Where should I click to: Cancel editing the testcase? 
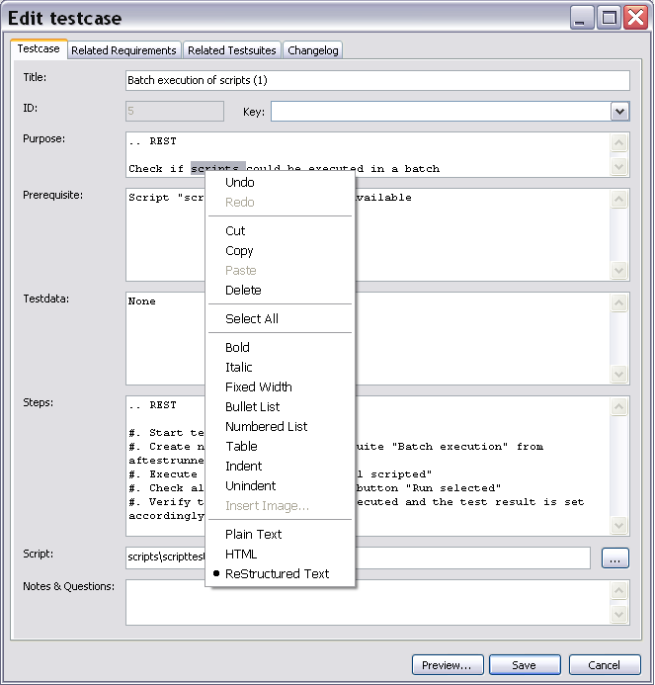click(x=605, y=665)
